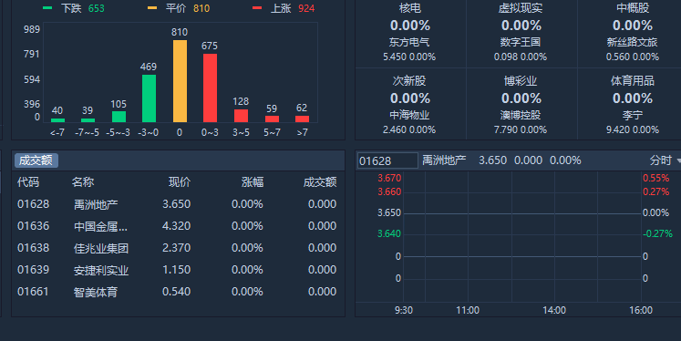
Task: Click the 14:00 time axis label
Action: click(554, 310)
